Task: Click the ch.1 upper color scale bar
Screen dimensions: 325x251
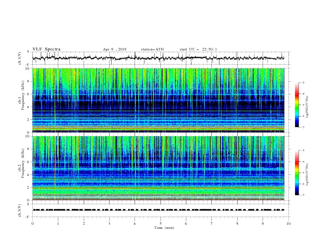Action: coord(297,105)
